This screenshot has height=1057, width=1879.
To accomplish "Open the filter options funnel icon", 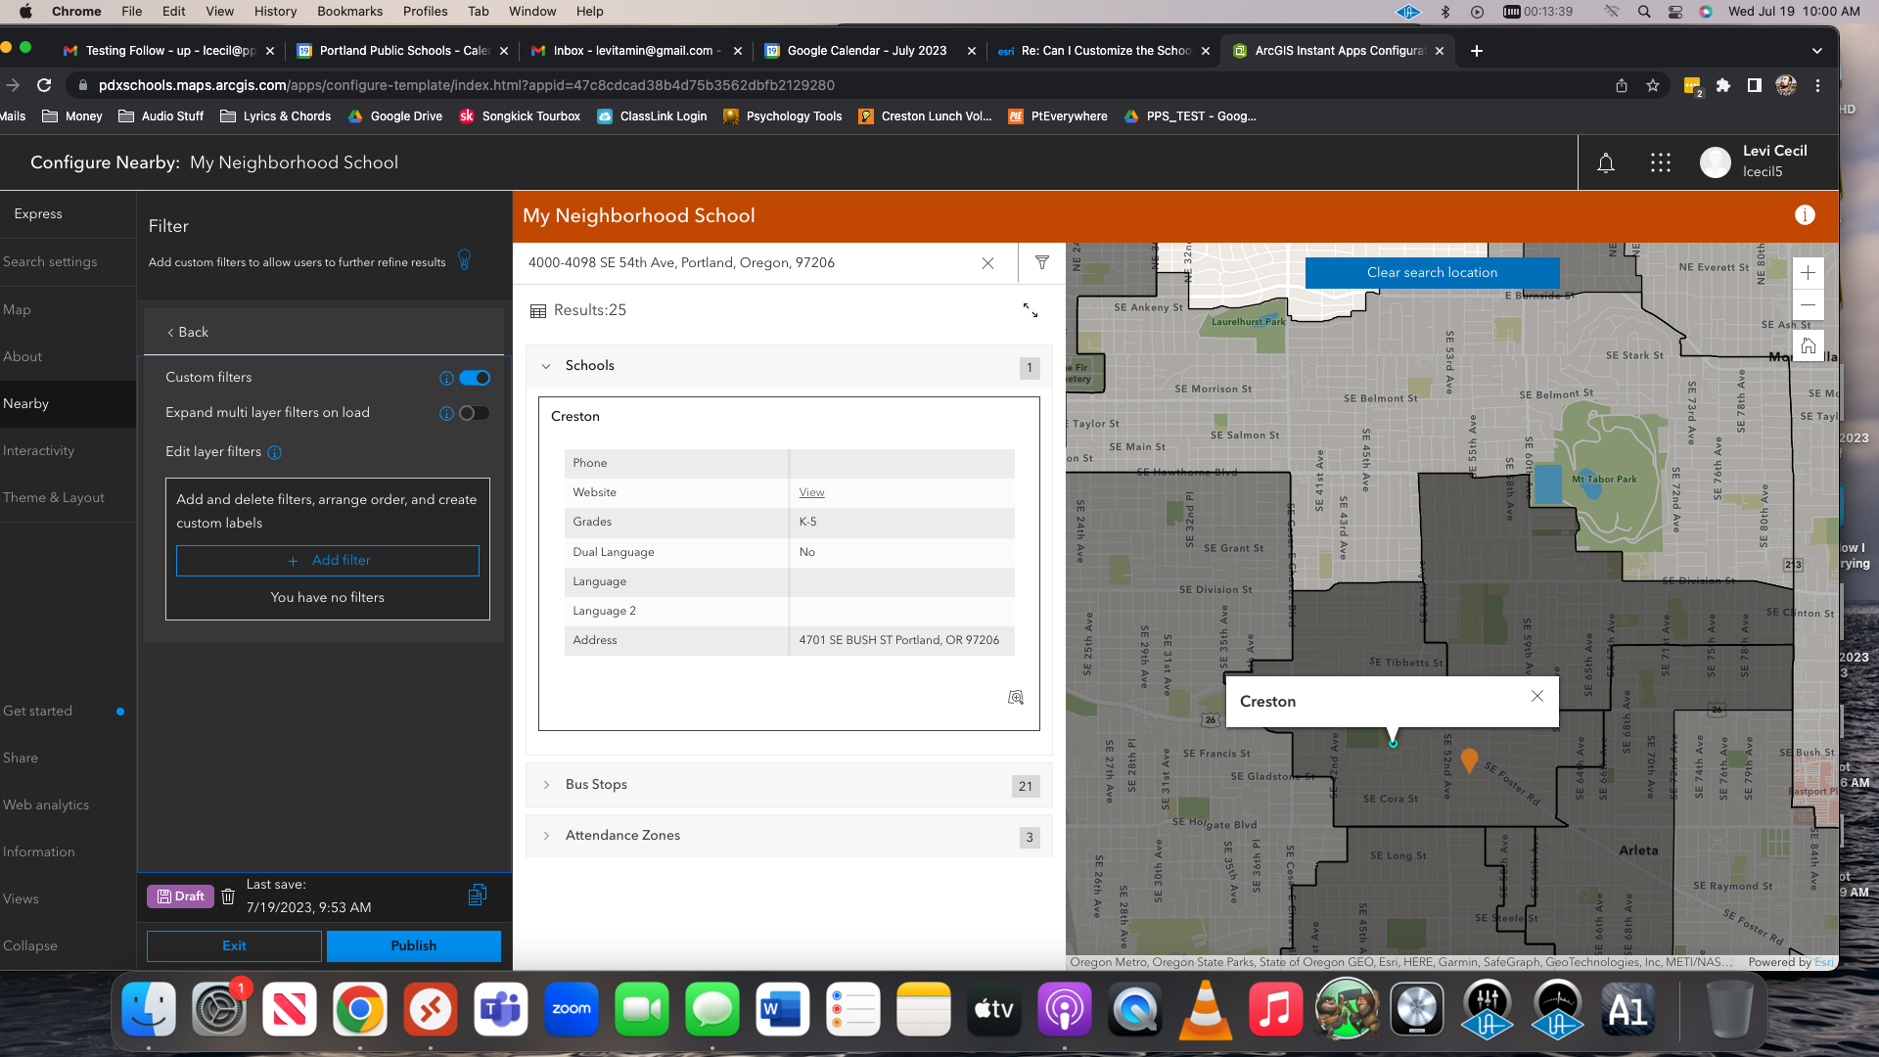I will (x=1041, y=262).
